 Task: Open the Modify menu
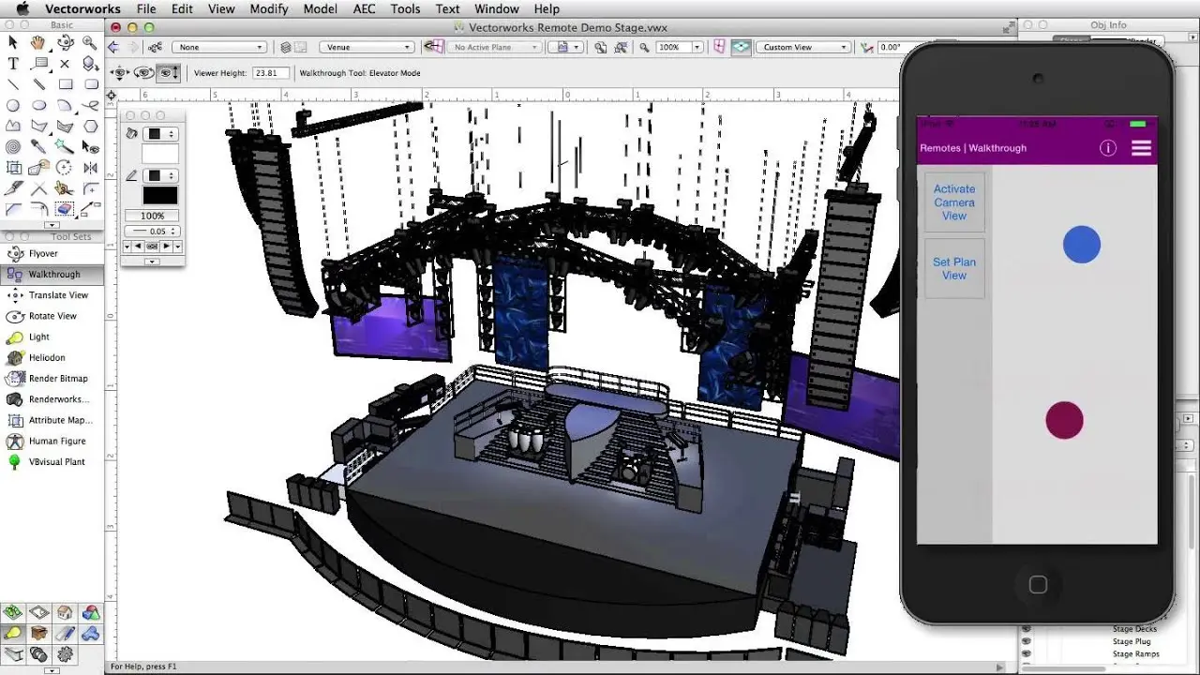click(x=269, y=8)
